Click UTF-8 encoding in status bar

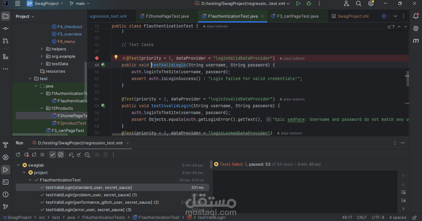[x=378, y=217]
